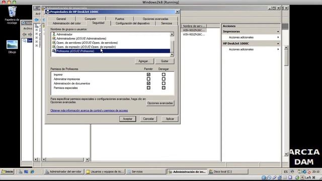Click VirtualBox optical disk status icon
Screen dimensions: 322x181
269,177
